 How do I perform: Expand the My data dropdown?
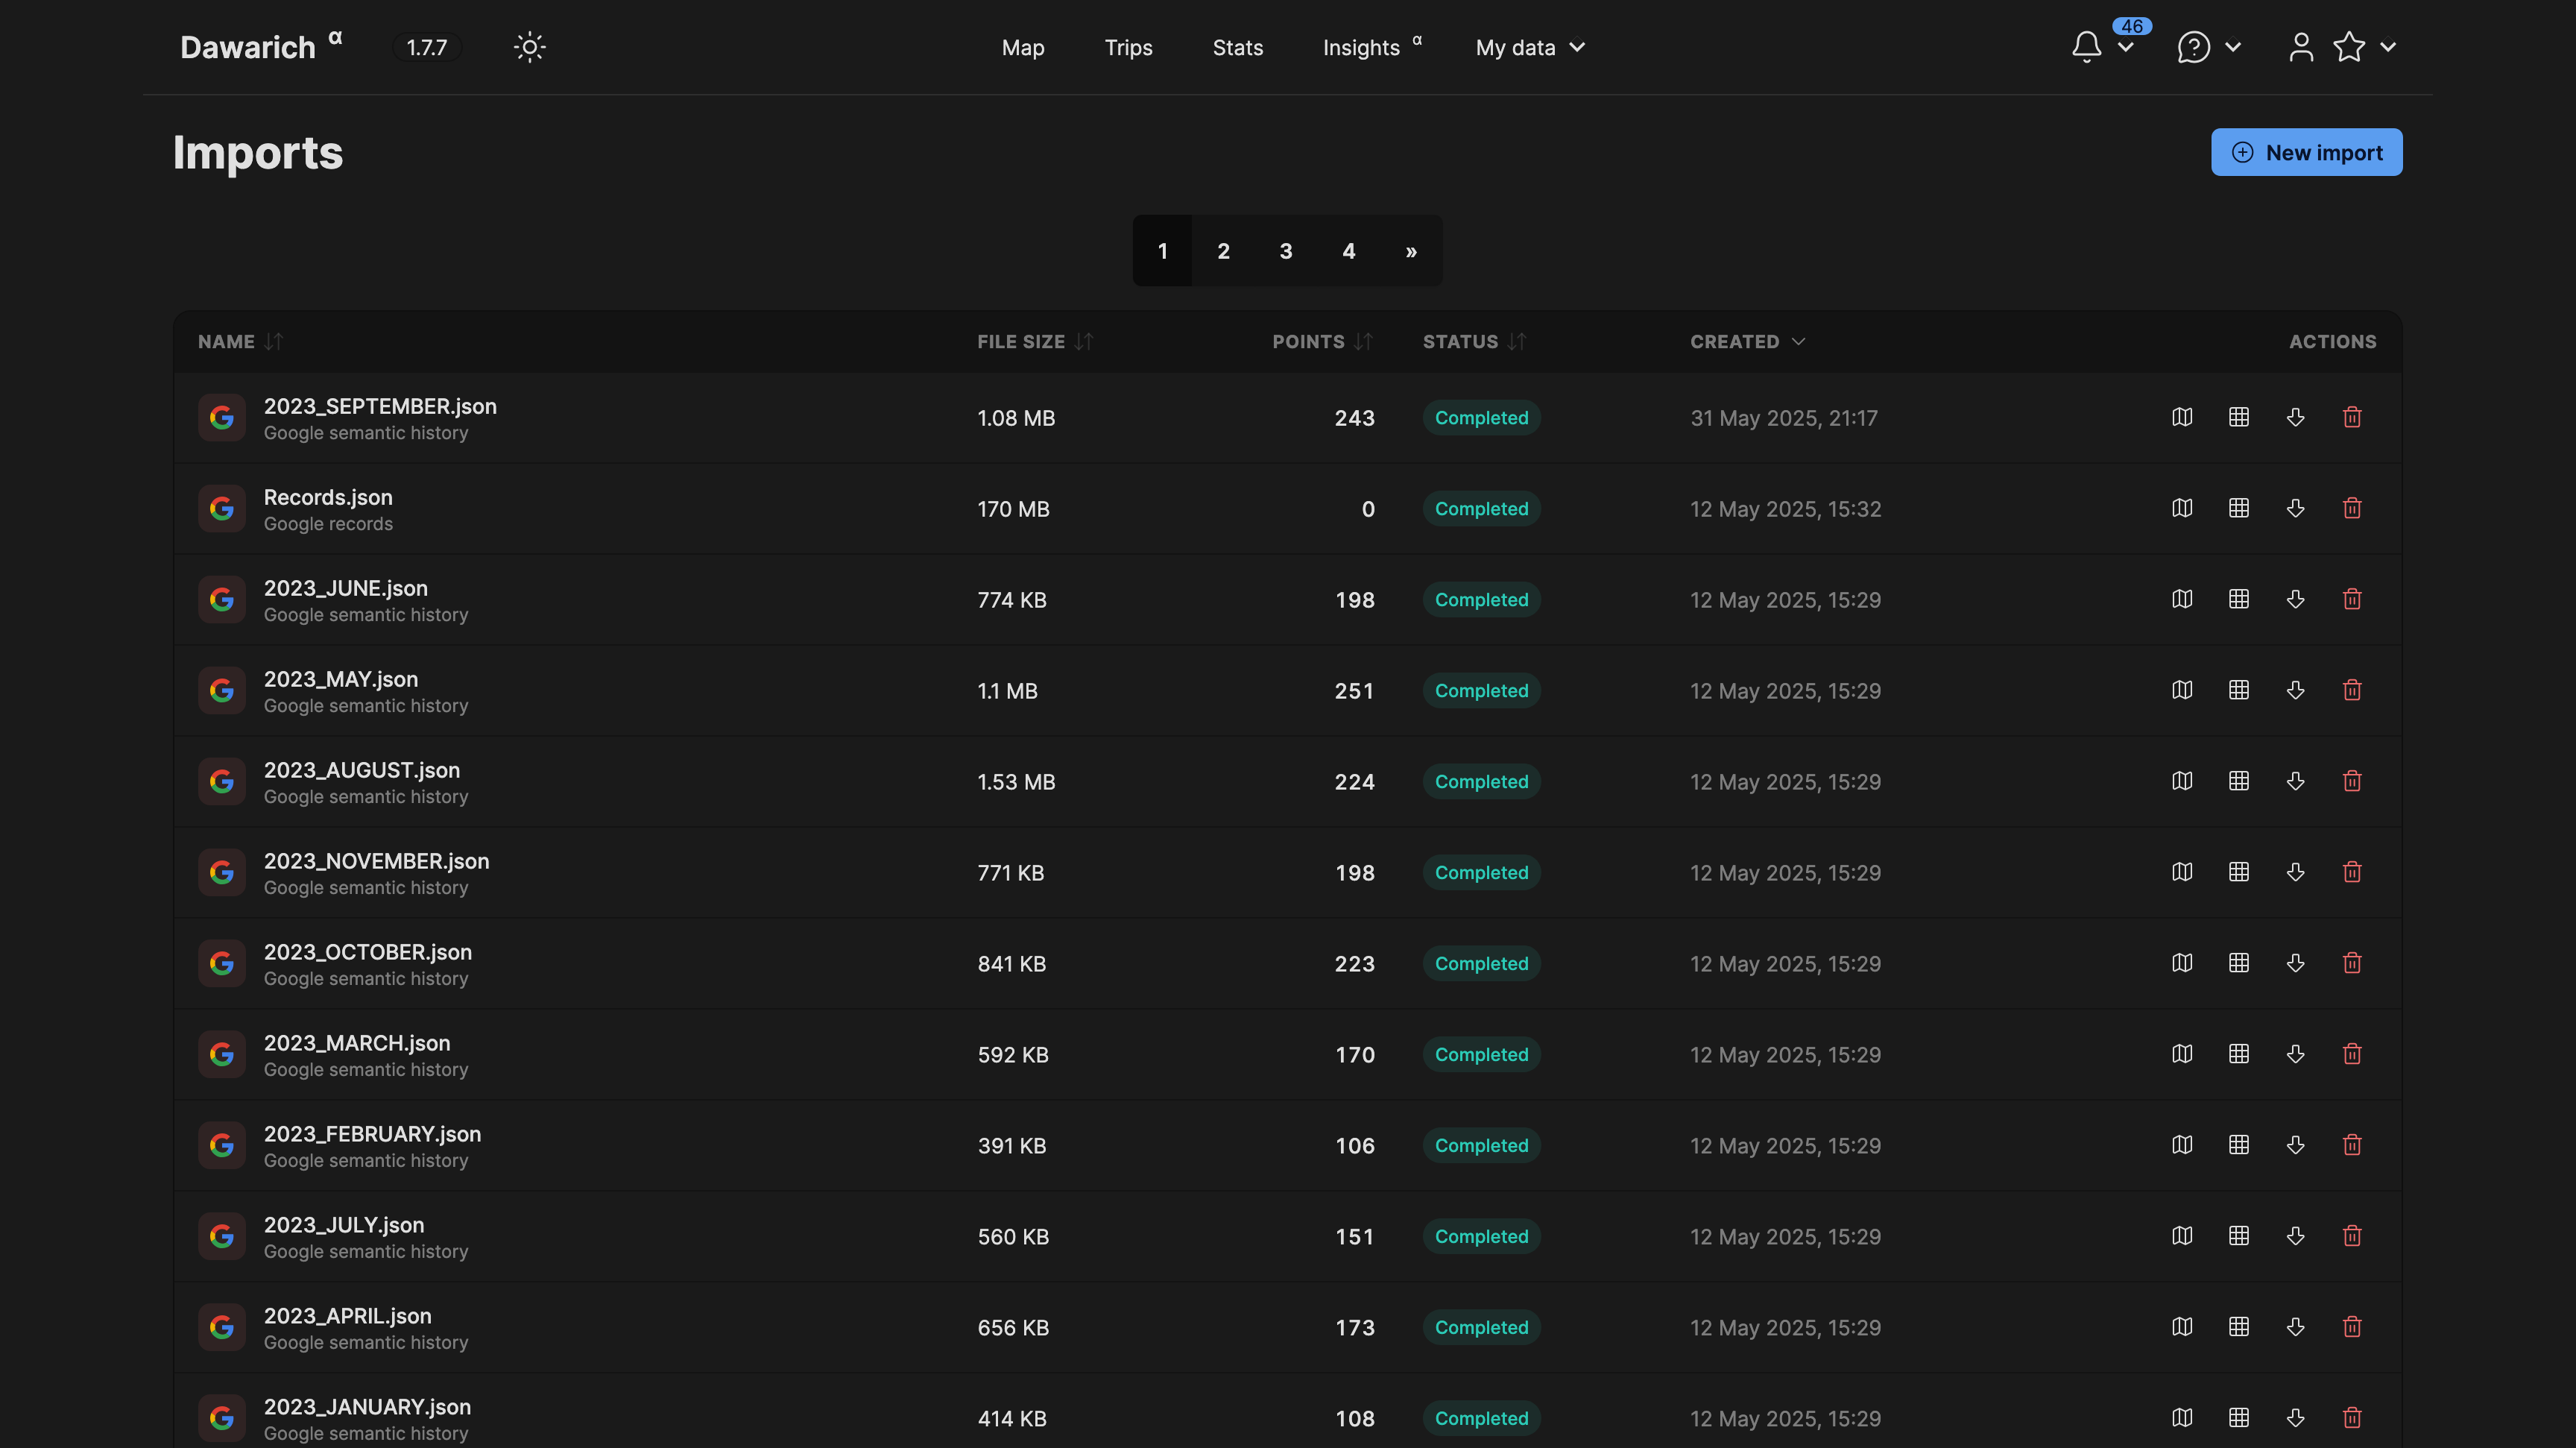point(1530,47)
